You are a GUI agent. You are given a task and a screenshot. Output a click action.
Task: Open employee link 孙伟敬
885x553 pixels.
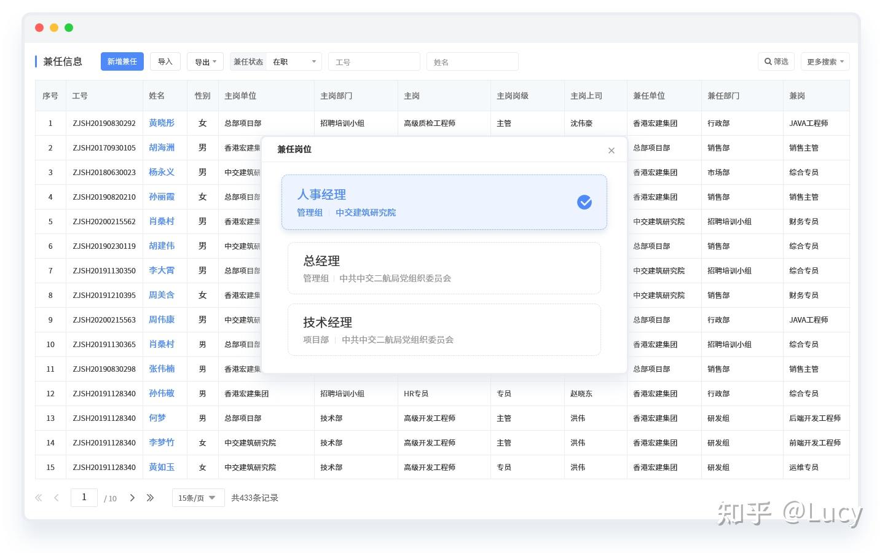(x=162, y=393)
